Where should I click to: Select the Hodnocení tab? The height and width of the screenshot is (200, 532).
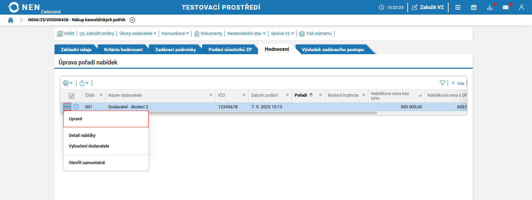(277, 49)
